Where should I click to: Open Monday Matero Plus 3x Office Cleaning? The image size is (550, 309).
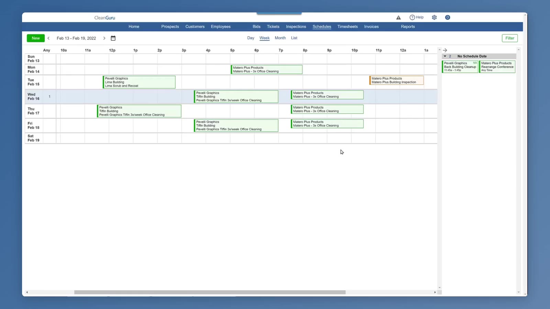[x=266, y=69]
